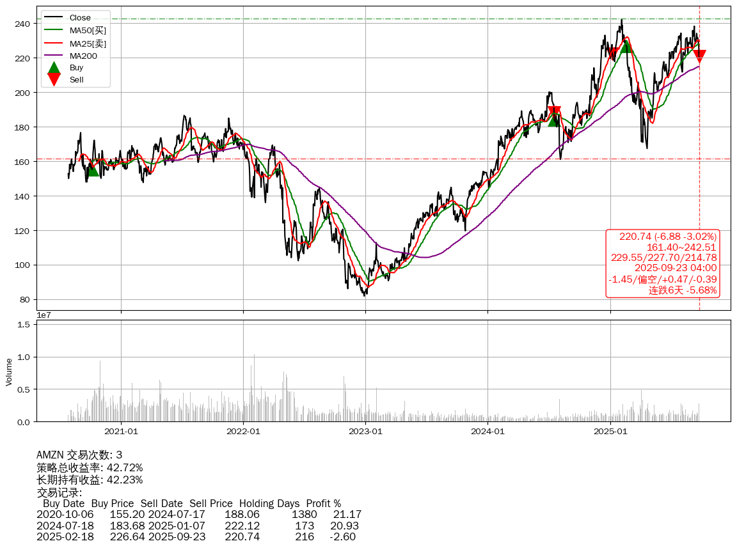
Task: Click the red info box showing 220.74
Action: pyautogui.click(x=662, y=263)
